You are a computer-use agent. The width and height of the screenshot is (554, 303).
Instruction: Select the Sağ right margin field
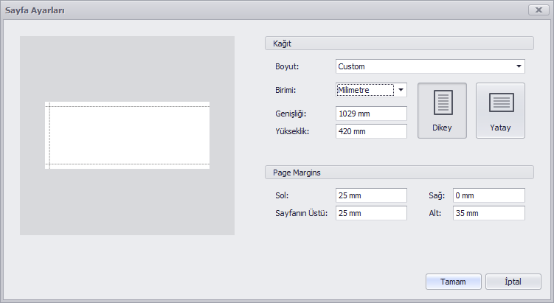click(x=489, y=195)
